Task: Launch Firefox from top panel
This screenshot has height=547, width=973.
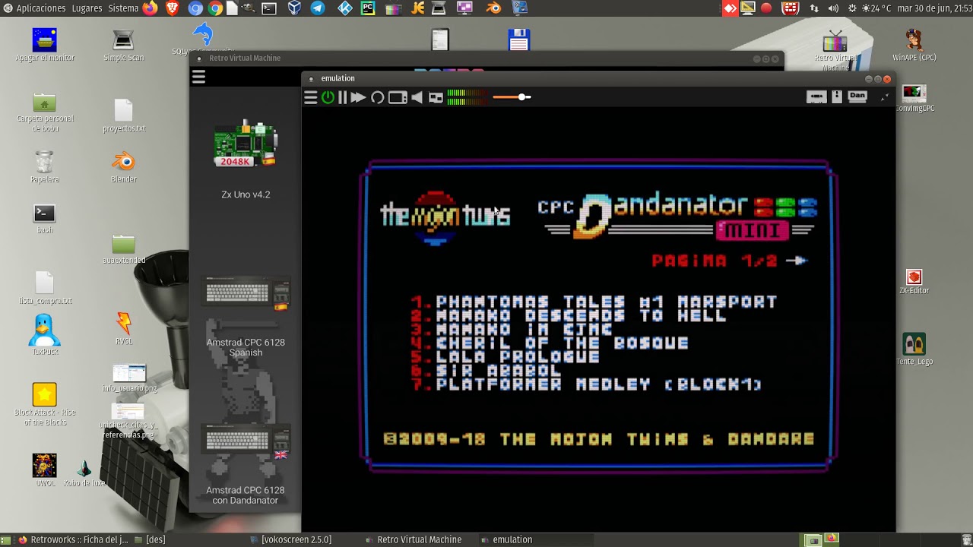Action: (x=150, y=8)
